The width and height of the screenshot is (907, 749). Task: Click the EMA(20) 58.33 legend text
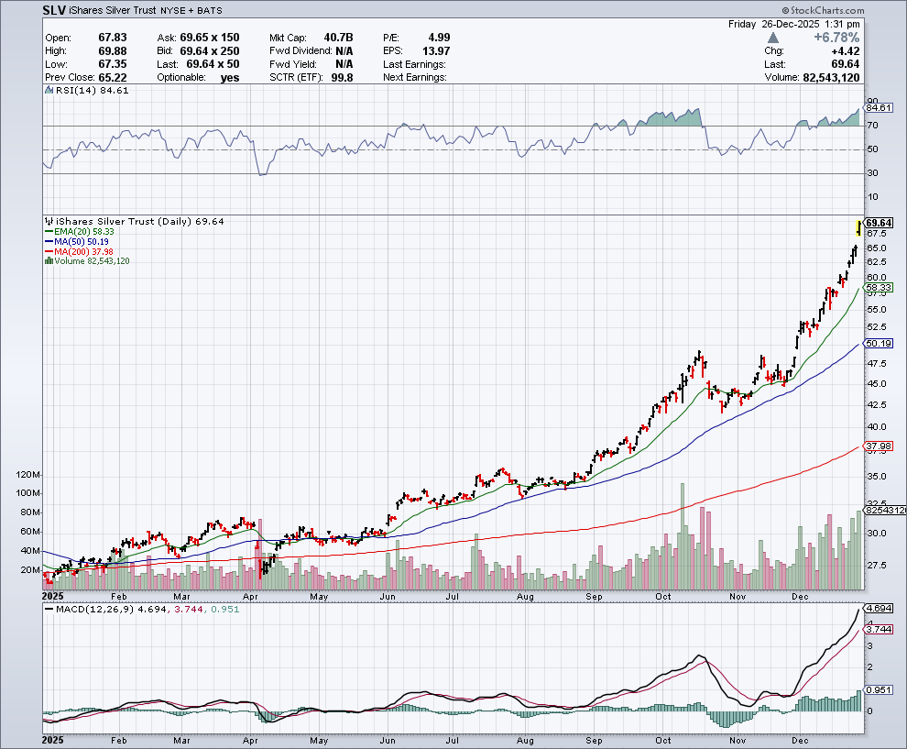[84, 232]
